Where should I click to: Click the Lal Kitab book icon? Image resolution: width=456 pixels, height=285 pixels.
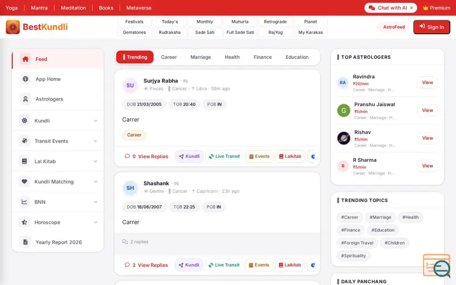click(x=25, y=161)
